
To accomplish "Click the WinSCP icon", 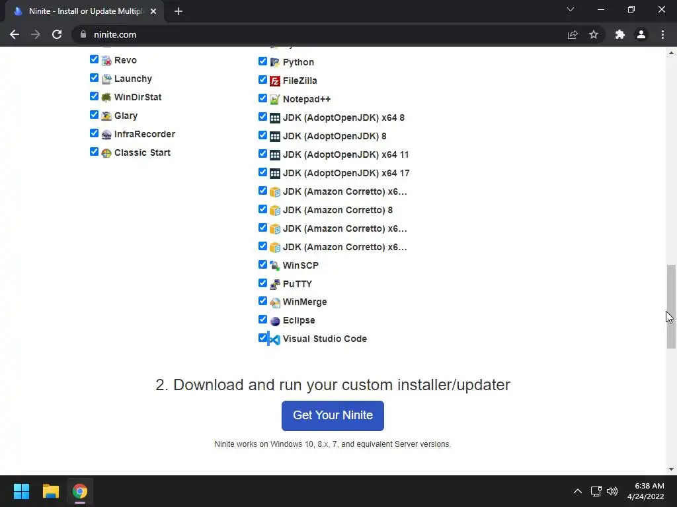I will click(274, 265).
